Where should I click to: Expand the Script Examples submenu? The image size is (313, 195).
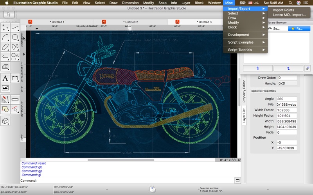pos(245,42)
